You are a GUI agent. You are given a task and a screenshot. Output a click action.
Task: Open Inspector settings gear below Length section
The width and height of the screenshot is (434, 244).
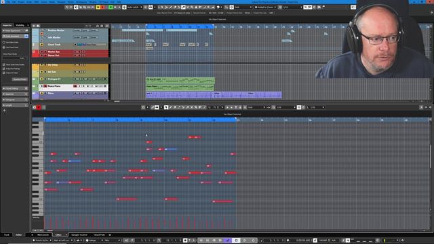4,110
